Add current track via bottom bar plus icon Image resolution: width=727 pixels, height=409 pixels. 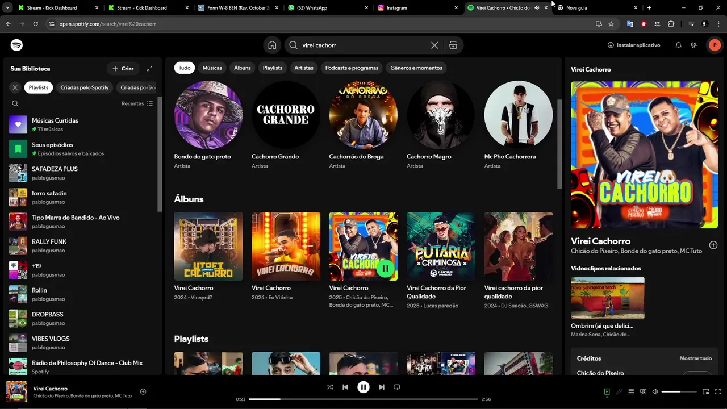coord(143,391)
